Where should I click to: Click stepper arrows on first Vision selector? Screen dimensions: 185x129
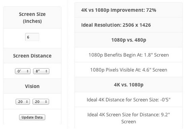(27, 102)
